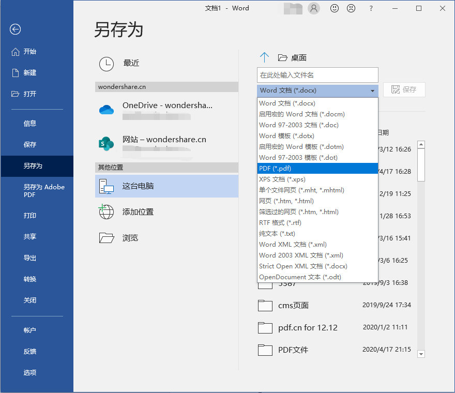
Task: Open help question mark icon
Action: (371, 8)
